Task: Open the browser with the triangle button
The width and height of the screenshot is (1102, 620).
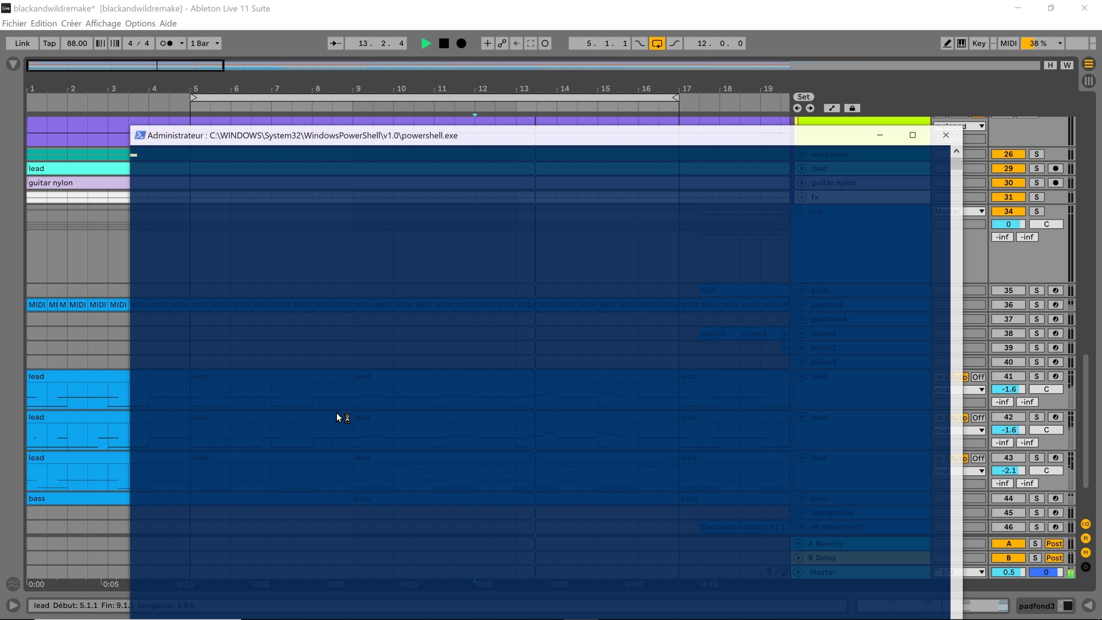Action: tap(13, 64)
